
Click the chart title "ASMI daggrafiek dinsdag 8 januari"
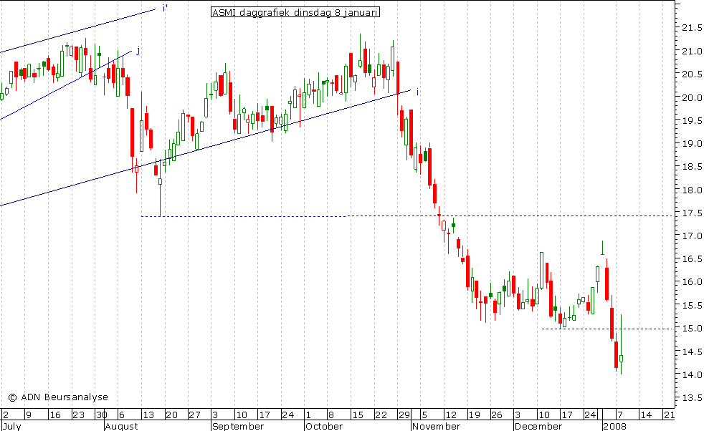coord(295,13)
